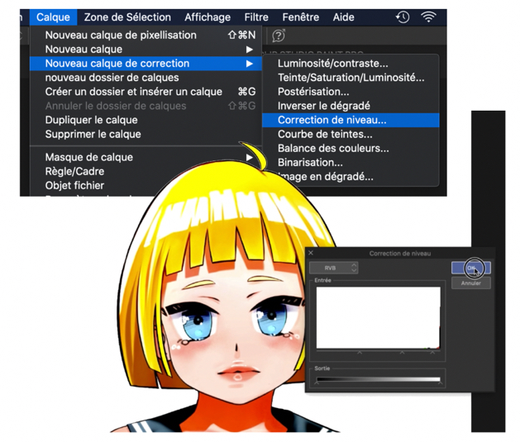Click the Entrée histogram area

coord(378,317)
